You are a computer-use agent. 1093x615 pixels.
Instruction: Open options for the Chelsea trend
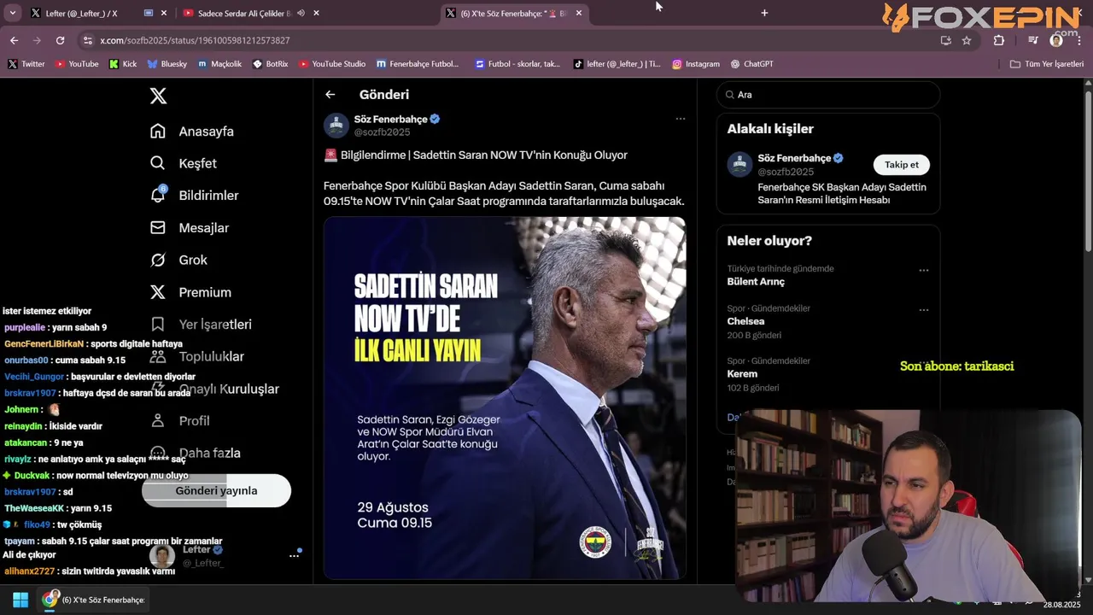[x=923, y=310]
